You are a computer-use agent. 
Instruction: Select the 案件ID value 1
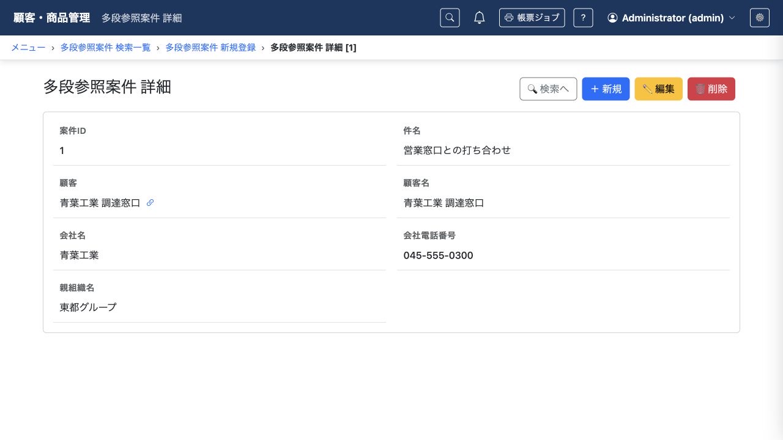[62, 150]
